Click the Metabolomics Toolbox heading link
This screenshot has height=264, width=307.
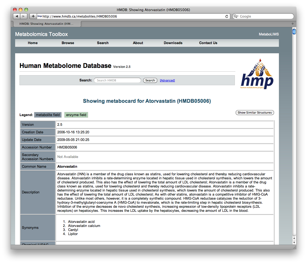click(41, 34)
